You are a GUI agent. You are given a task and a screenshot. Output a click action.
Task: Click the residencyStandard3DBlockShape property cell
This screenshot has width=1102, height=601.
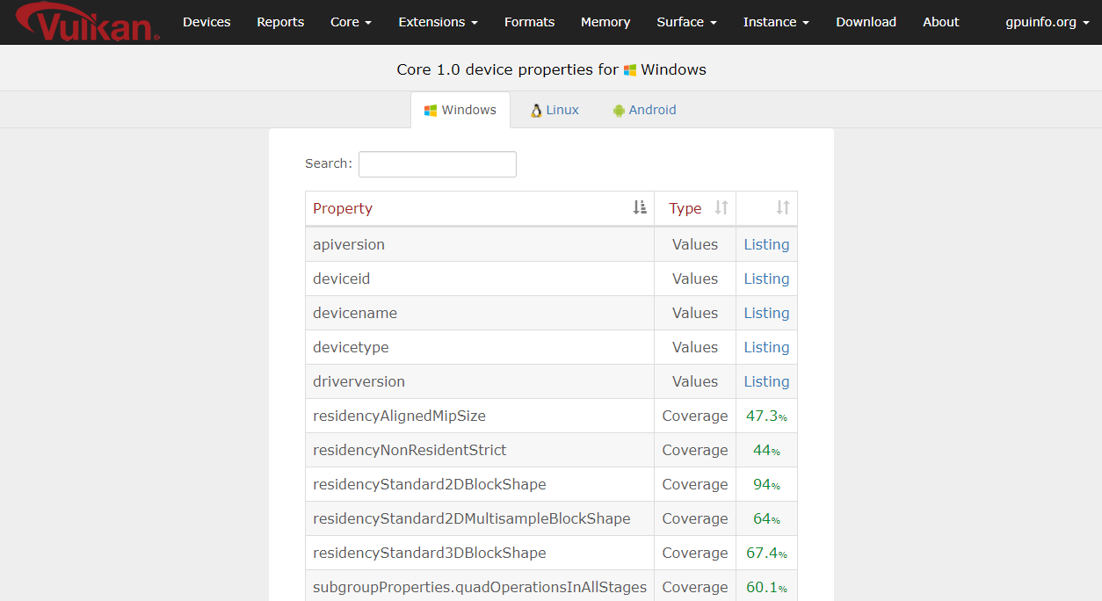coord(480,553)
